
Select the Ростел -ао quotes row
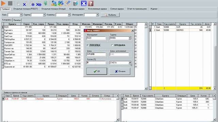(43, 48)
